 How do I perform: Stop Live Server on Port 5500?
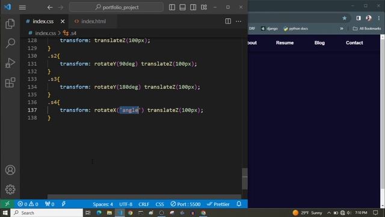click(x=186, y=204)
